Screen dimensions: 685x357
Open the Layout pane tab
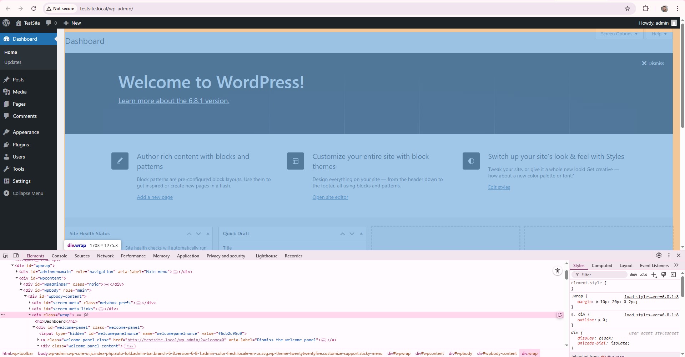pos(626,265)
